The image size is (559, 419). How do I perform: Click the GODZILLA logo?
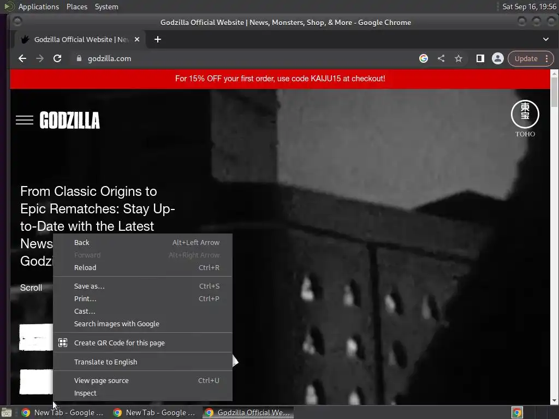(x=69, y=120)
